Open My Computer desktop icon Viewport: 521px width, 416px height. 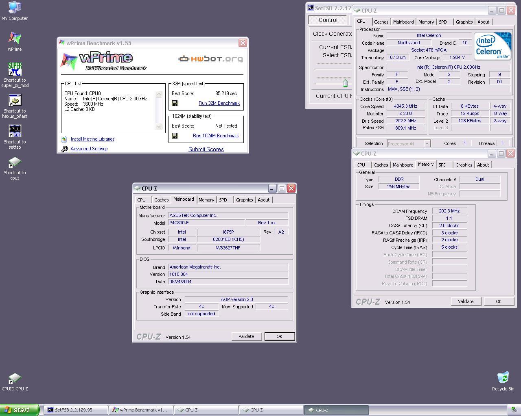[15, 7]
